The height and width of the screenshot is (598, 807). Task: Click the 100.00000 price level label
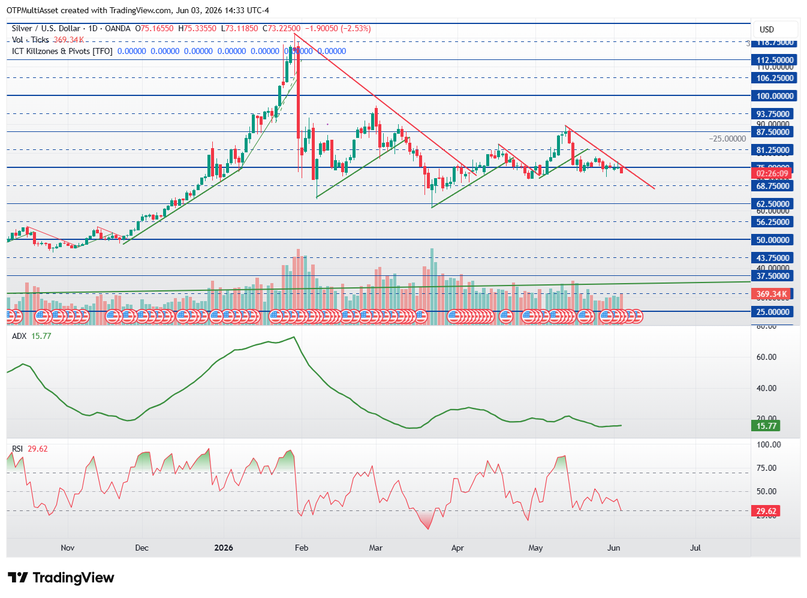[x=775, y=96]
